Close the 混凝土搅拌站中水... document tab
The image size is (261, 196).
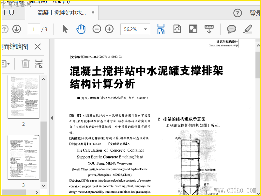[93, 12]
